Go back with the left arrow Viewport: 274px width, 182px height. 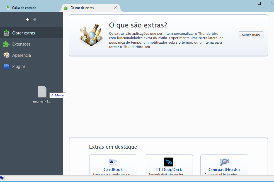pyautogui.click(x=28, y=19)
